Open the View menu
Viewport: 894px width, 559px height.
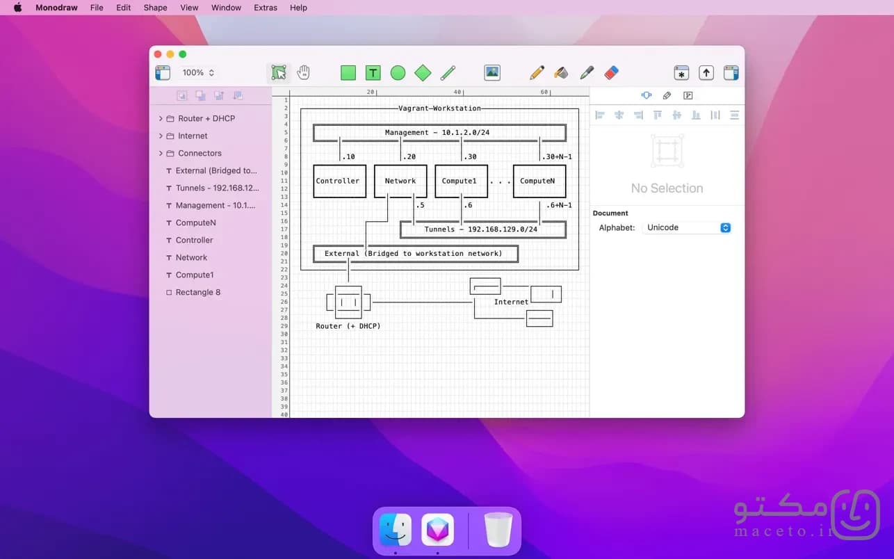[189, 8]
